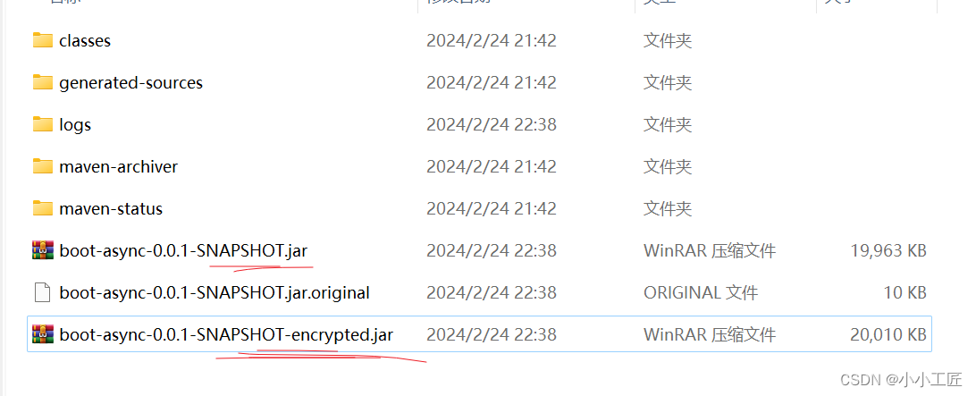Select the maven-archiver folder name
Image resolution: width=976 pixels, height=396 pixels.
[x=118, y=166]
